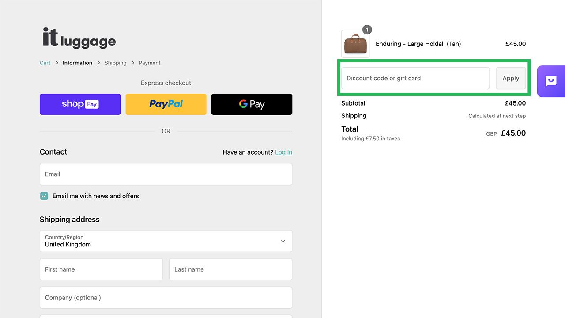The height and width of the screenshot is (318, 565).
Task: Click the Including £7.50 in taxes text
Action: (x=370, y=139)
